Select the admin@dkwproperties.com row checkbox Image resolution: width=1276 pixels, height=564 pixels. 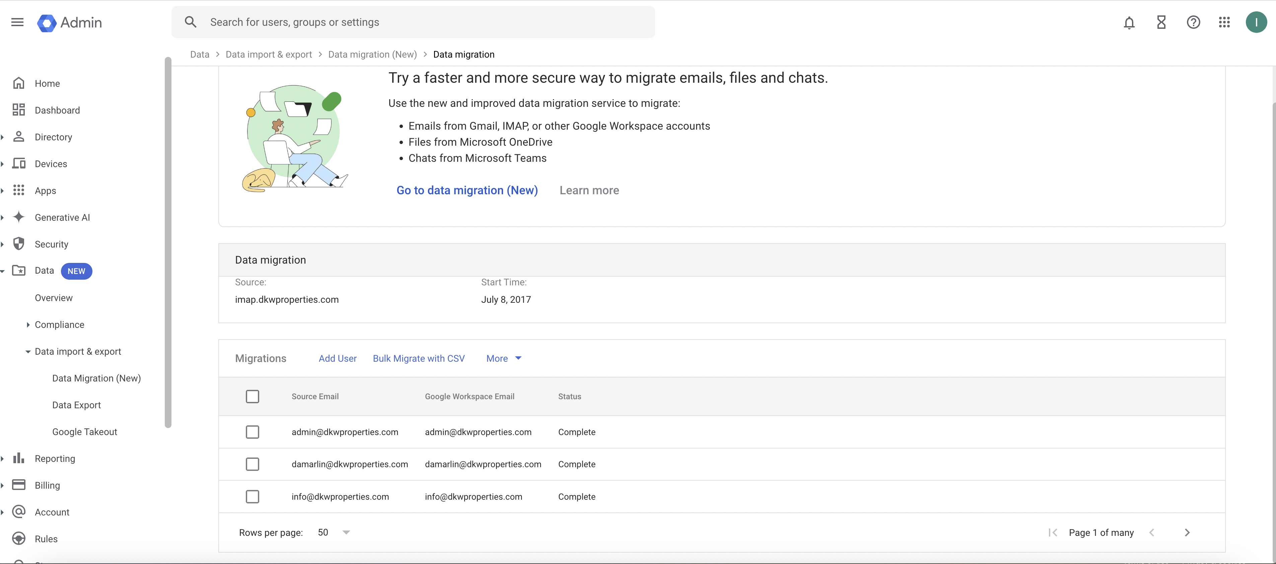(252, 432)
